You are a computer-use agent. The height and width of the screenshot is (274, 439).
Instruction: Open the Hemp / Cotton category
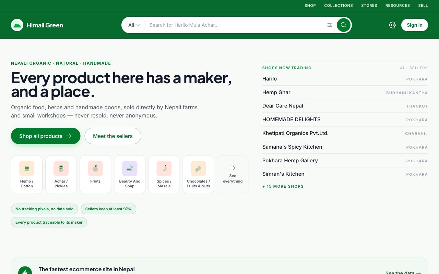pos(27,175)
